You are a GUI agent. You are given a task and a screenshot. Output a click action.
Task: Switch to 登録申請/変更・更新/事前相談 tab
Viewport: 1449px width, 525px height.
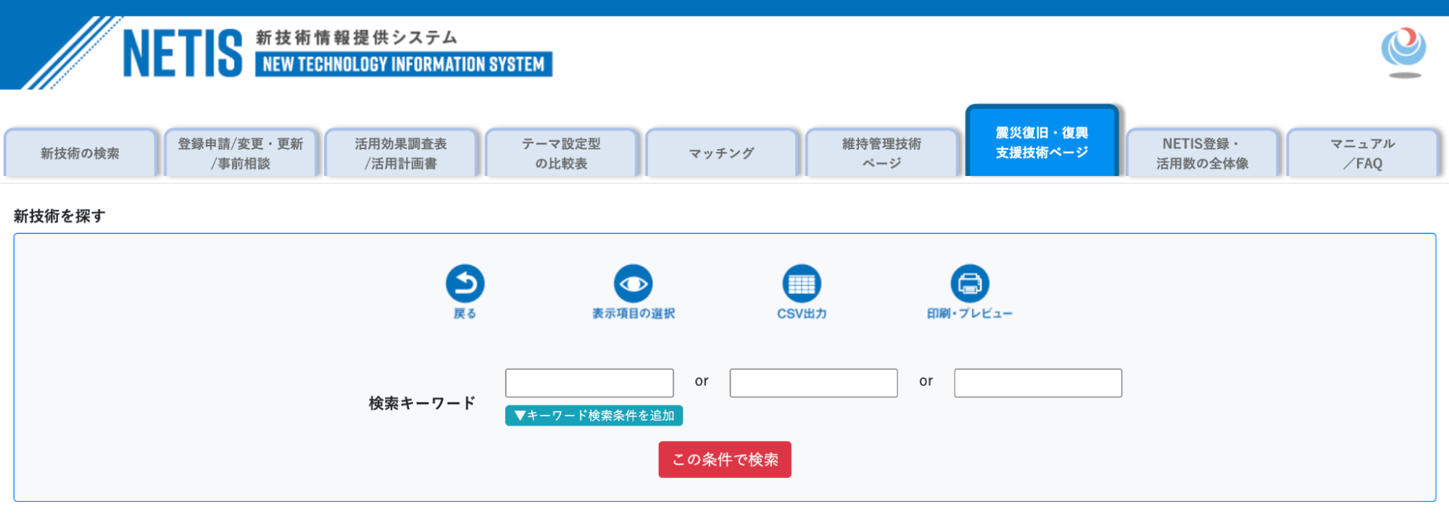coord(241,154)
